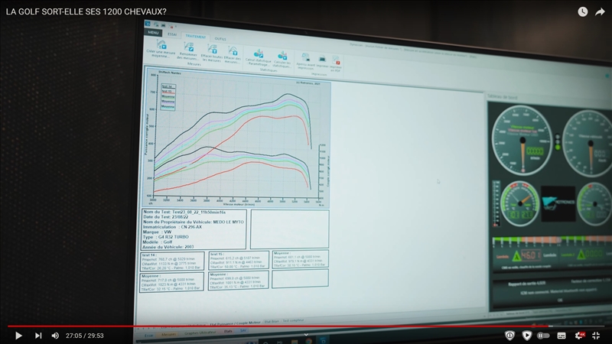Click the third quick-access icon in the title bar
The height and width of the screenshot is (344, 612).
[164, 25]
